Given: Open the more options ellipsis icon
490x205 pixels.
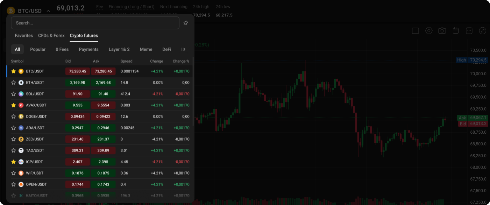Looking at the screenshot, I should (469, 31).
